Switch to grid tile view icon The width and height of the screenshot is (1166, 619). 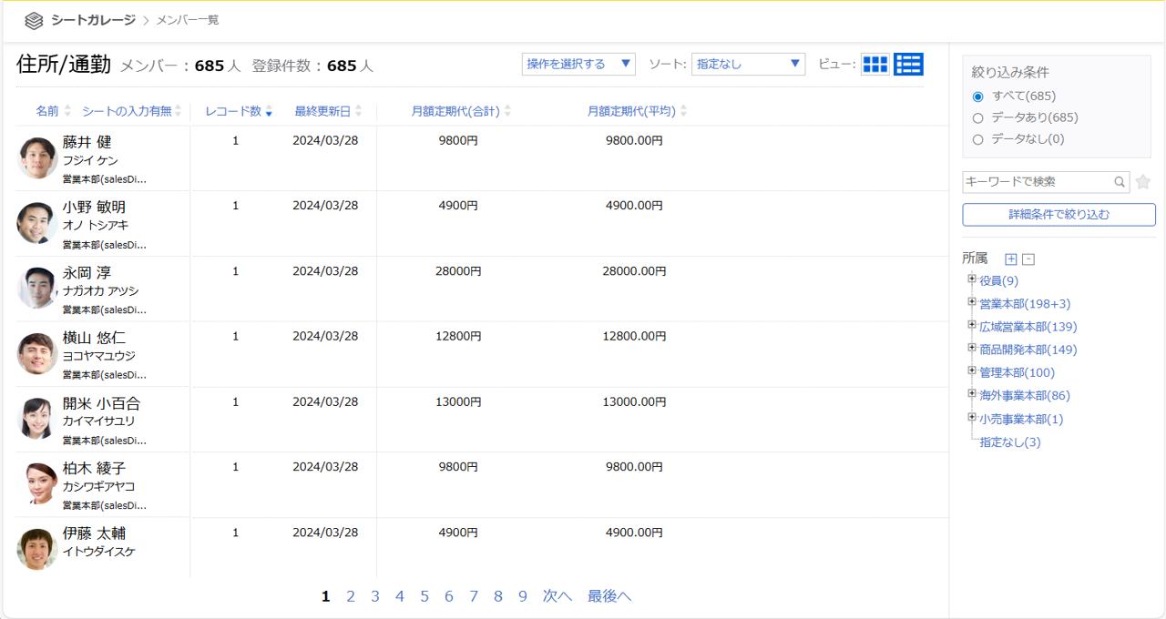[874, 64]
